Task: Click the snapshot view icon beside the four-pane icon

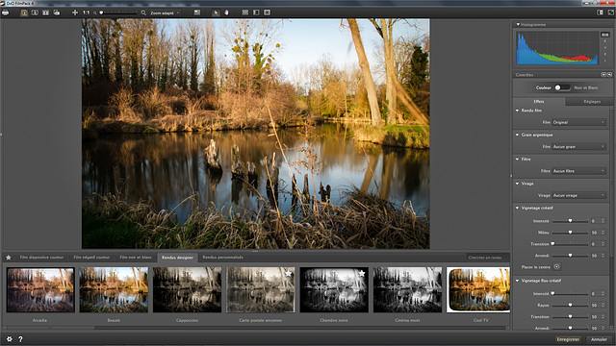Action: [x=57, y=12]
